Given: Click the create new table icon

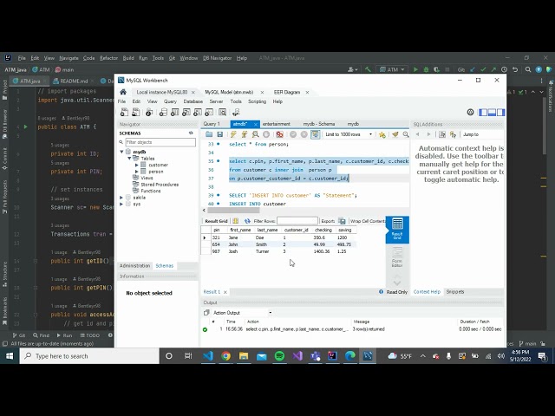Looking at the screenshot, I should pos(175,113).
